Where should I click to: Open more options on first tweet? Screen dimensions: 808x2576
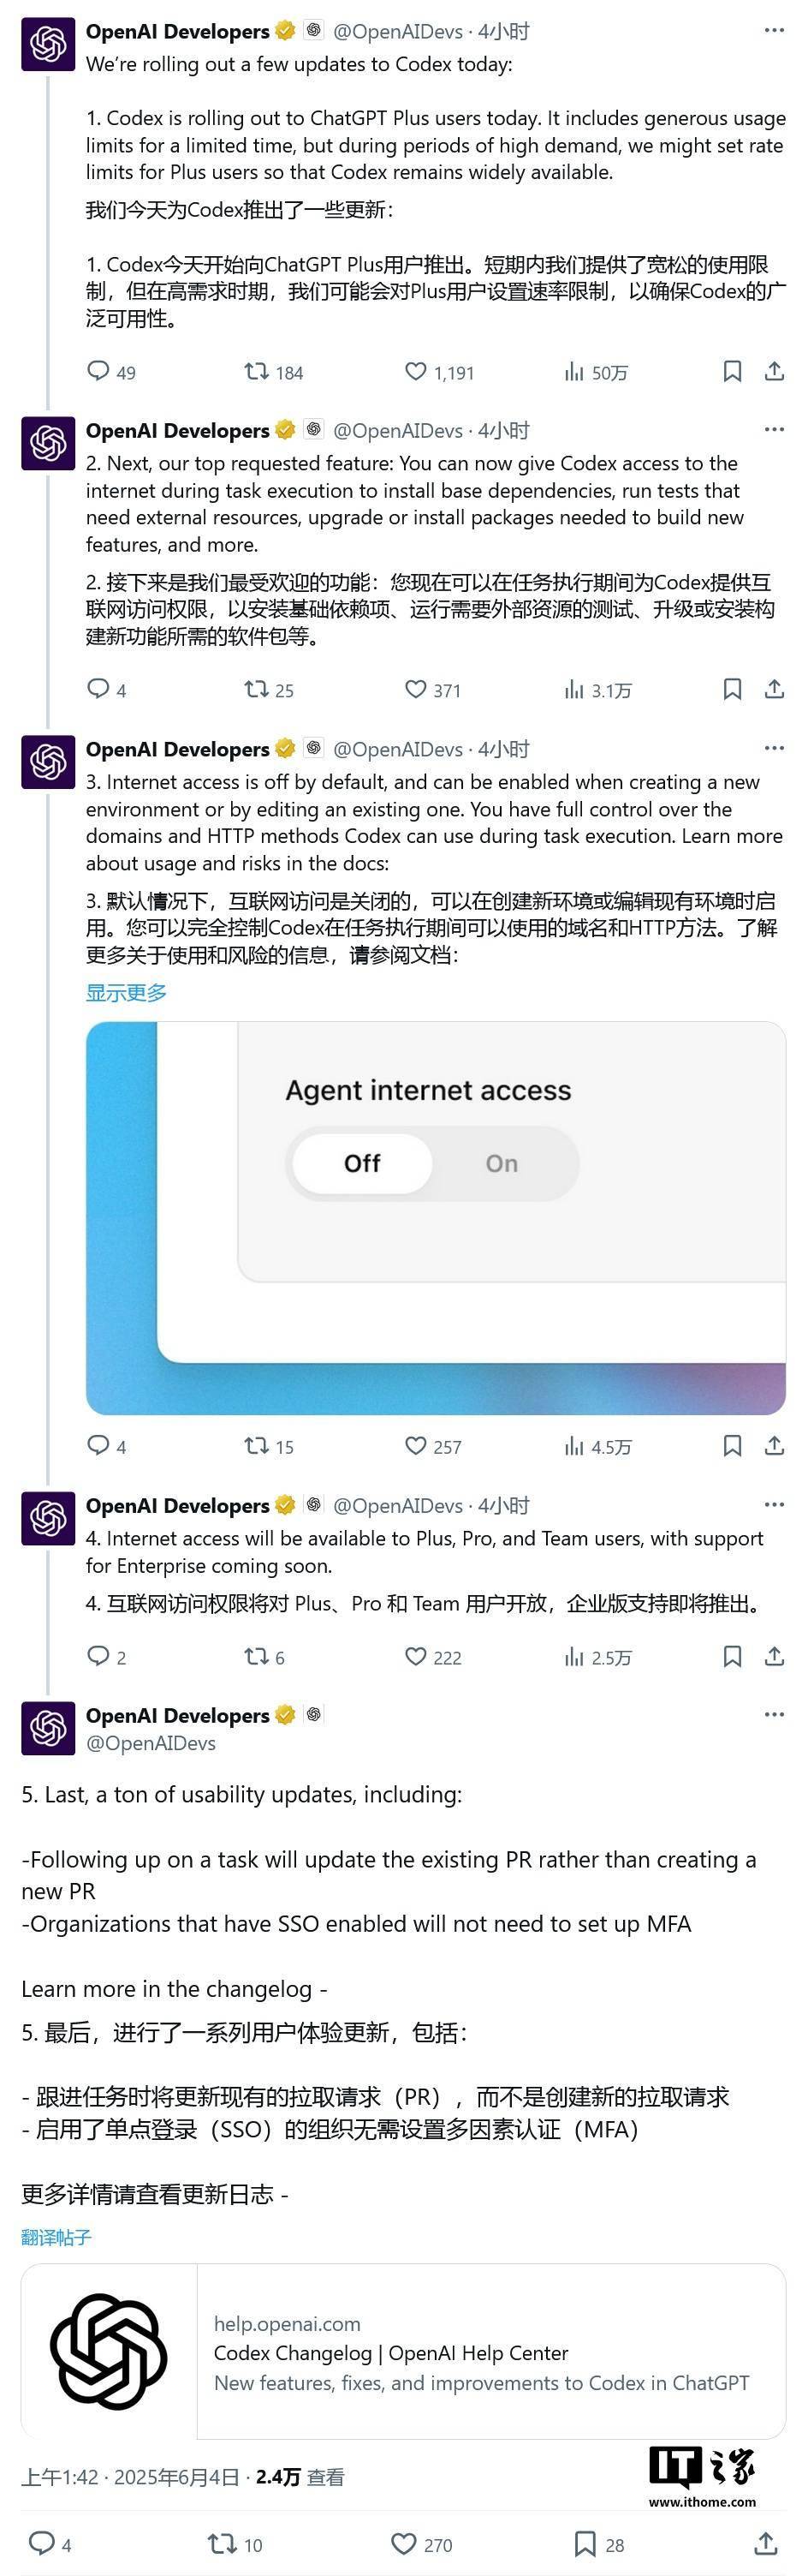pos(774,30)
